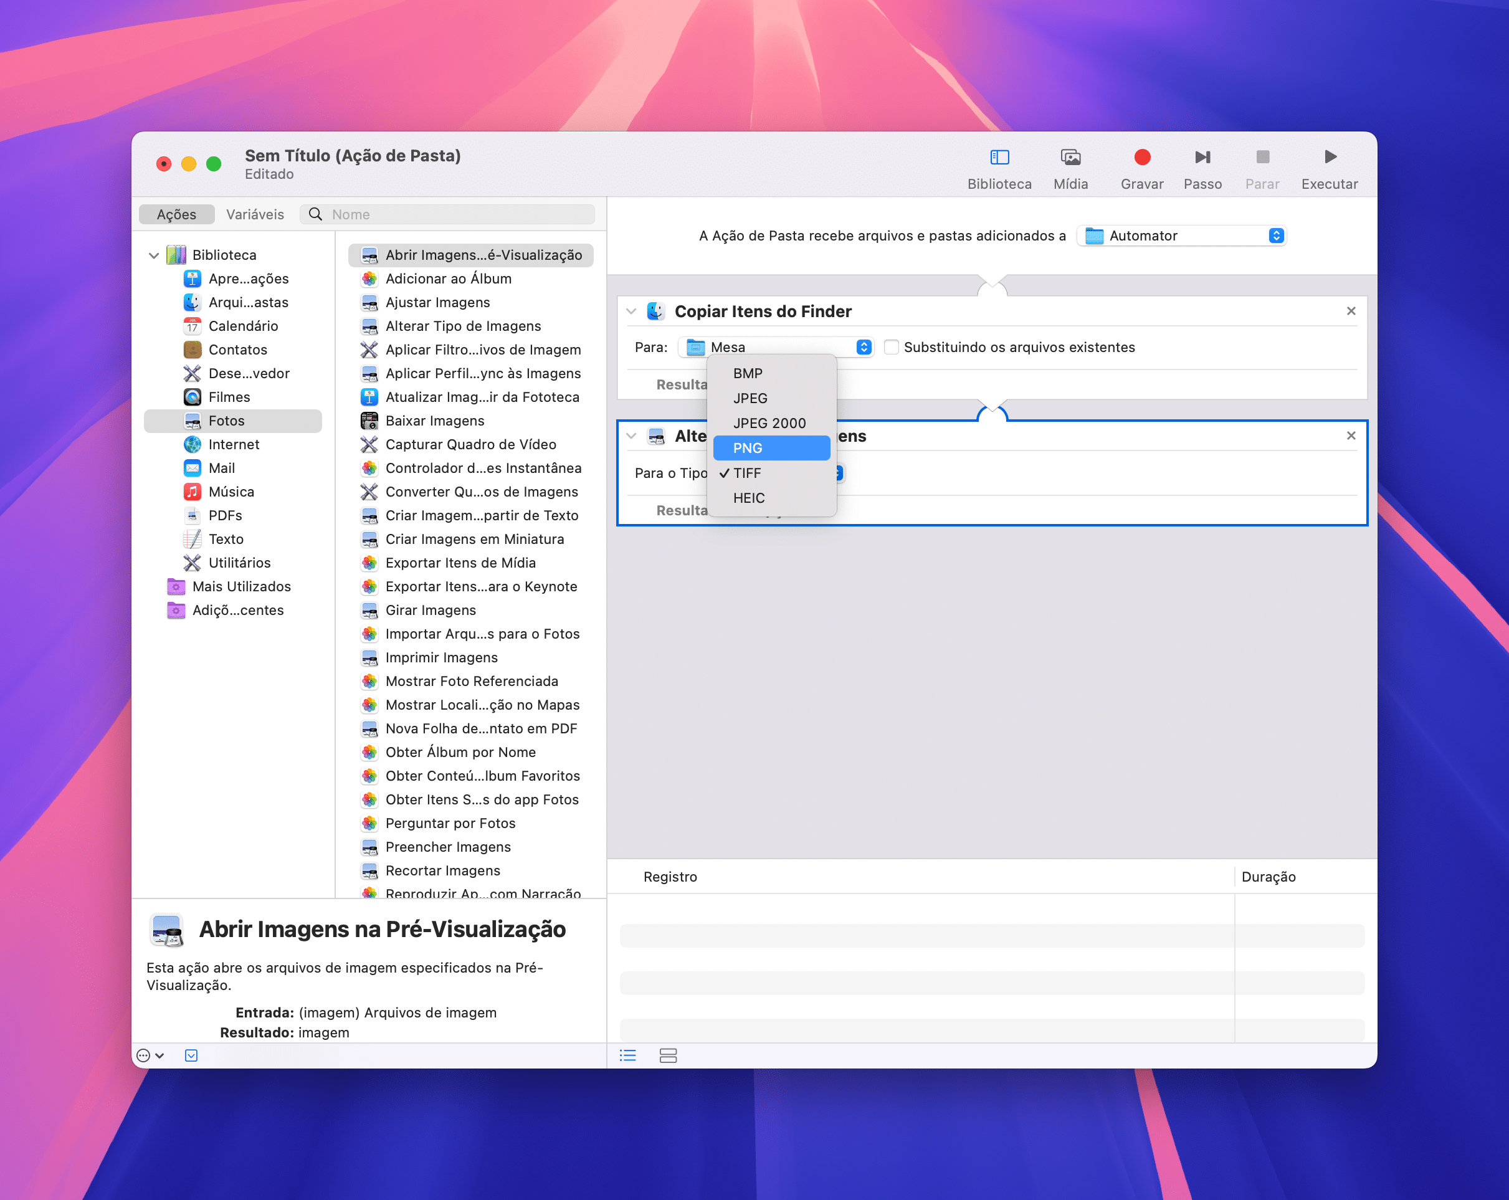Select Exportar Itens de Mídia action
1509x1200 pixels.
coord(470,563)
